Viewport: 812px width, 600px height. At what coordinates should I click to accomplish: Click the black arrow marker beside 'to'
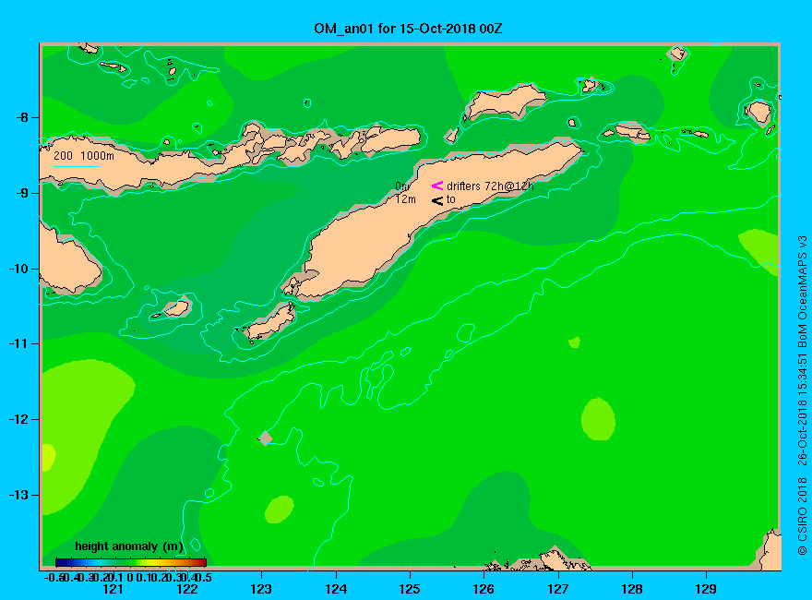coord(437,200)
